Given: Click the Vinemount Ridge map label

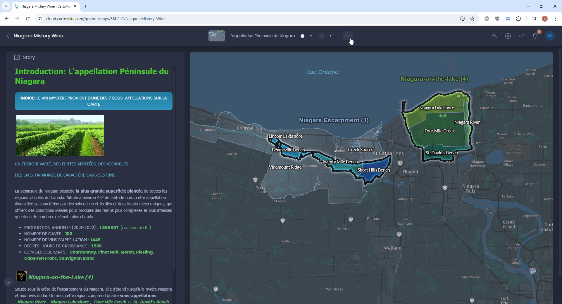Looking at the screenshot, I should point(285,167).
